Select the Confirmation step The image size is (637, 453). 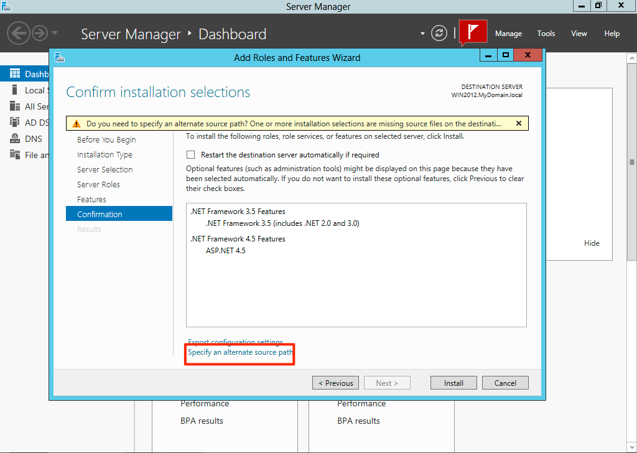click(x=119, y=213)
